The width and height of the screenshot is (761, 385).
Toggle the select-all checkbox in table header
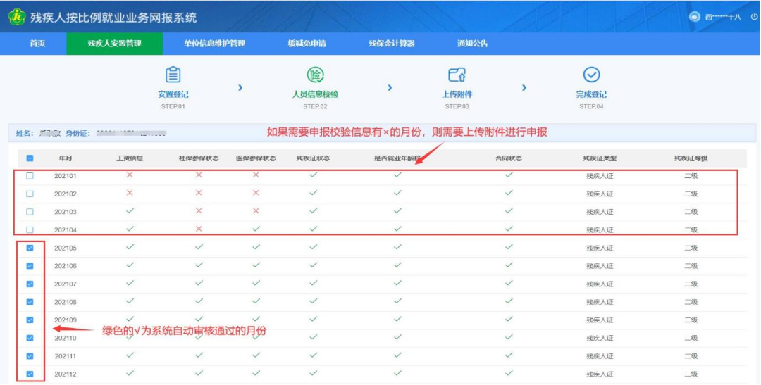tap(30, 158)
